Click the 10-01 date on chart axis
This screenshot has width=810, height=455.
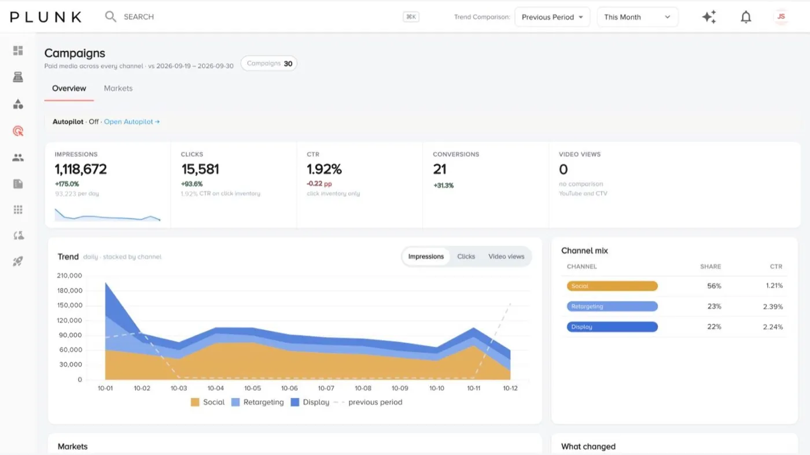tap(105, 389)
